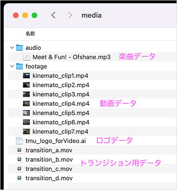The image size is (177, 190).
Task: Click the kinemato_clip5.mp4 video thumbnail
Action: (x=26, y=113)
